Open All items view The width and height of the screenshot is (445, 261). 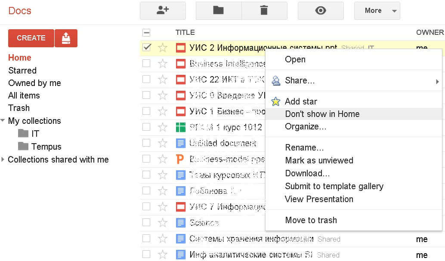[24, 95]
